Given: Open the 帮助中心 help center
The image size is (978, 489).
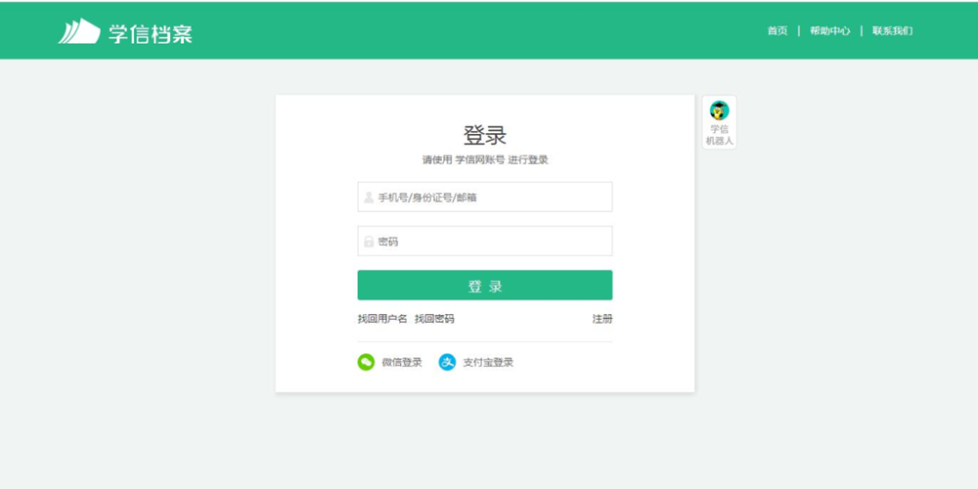Looking at the screenshot, I should click(829, 31).
